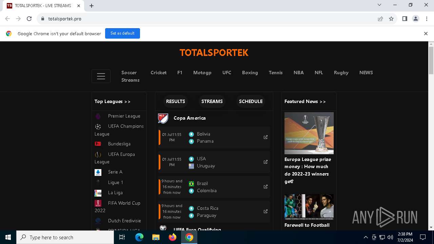Open a new browser tab

[x=92, y=6]
